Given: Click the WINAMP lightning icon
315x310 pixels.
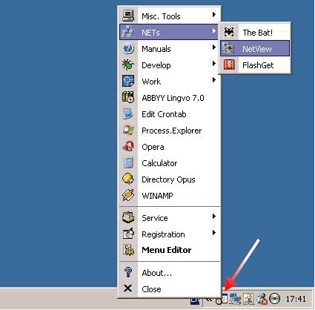Looking at the screenshot, I should tap(128, 196).
